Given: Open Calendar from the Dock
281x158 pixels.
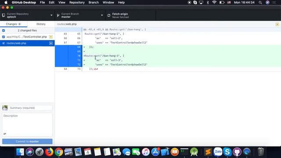Looking at the screenshot, I should (x=88, y=152).
